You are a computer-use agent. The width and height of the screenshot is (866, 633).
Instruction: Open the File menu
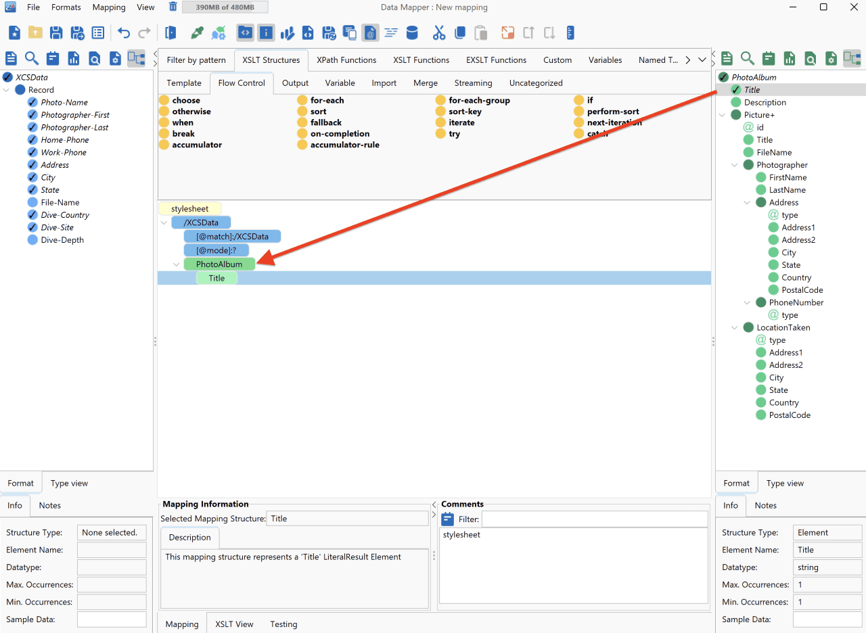click(x=33, y=7)
